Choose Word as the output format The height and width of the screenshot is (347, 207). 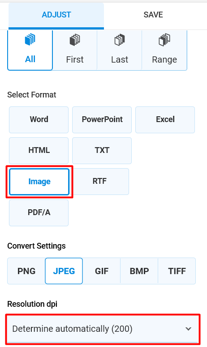(39, 120)
